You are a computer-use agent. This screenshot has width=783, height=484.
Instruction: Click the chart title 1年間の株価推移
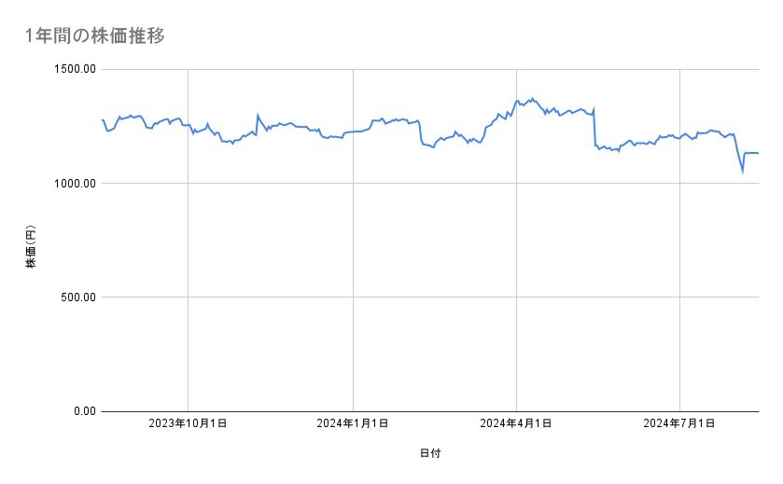point(96,35)
